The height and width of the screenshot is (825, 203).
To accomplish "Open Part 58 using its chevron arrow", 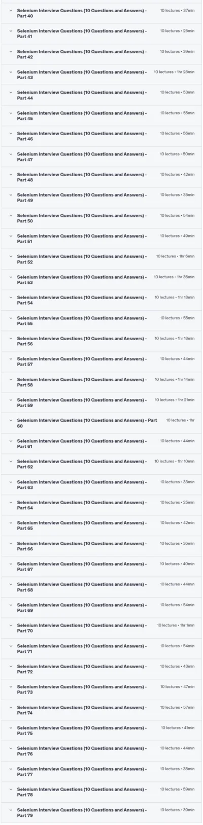I will [x=11, y=379].
